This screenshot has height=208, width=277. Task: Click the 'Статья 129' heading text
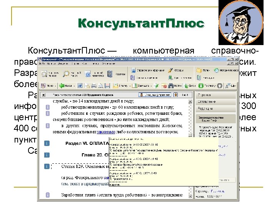click(x=85, y=166)
